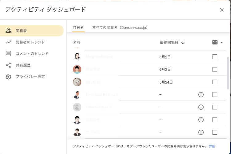Click the bottom row's suited avatar

(x=77, y=132)
